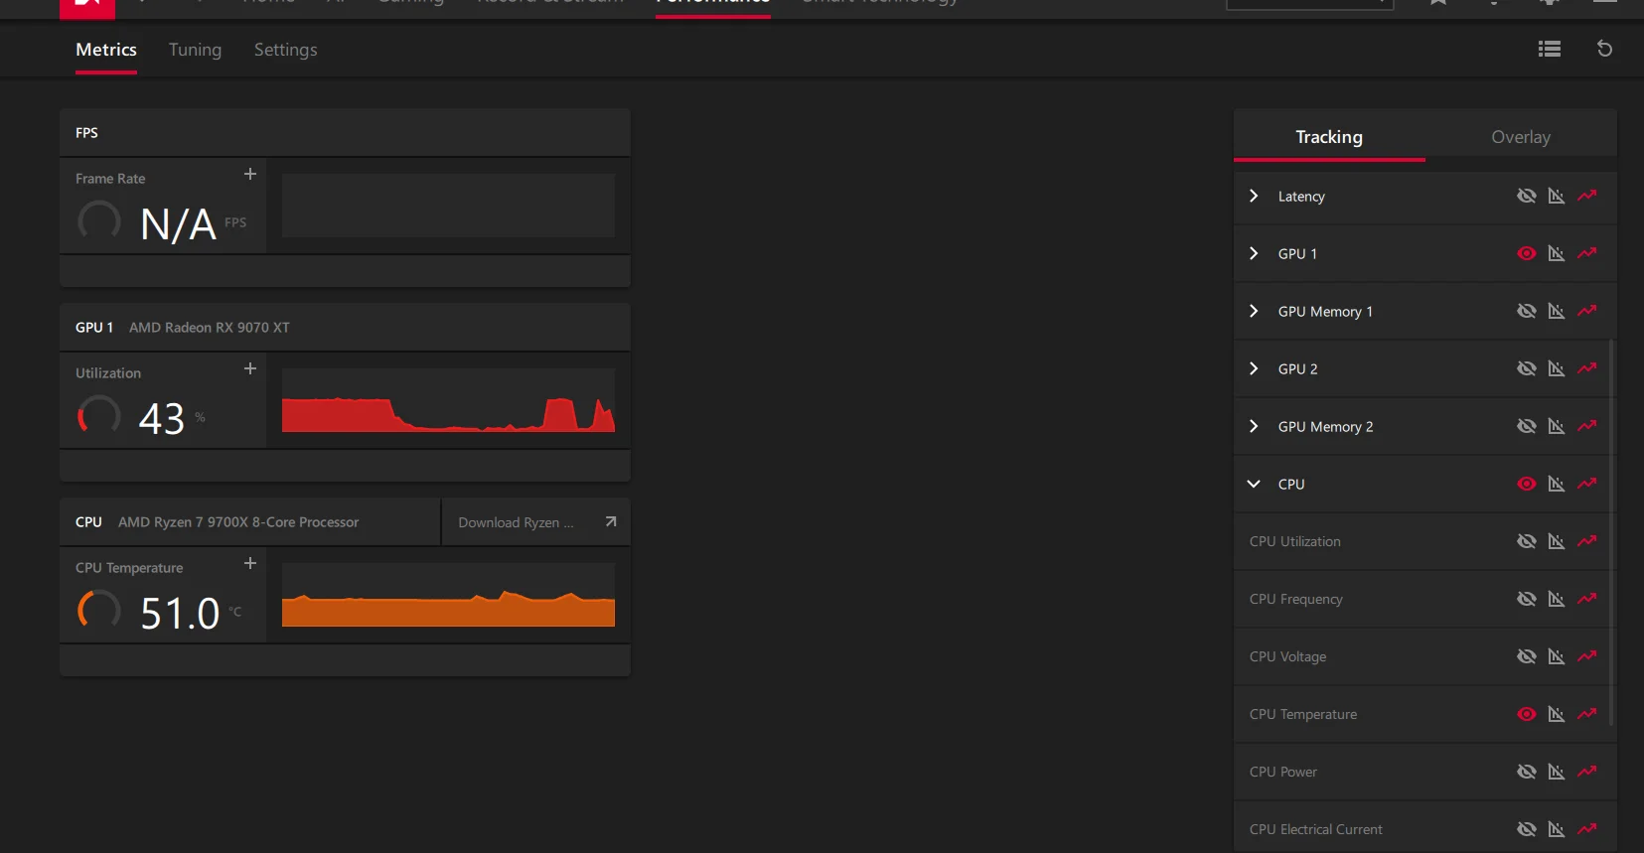Click the red GPU Utilization history graph
Screen dimensions: 1644x853
point(448,400)
